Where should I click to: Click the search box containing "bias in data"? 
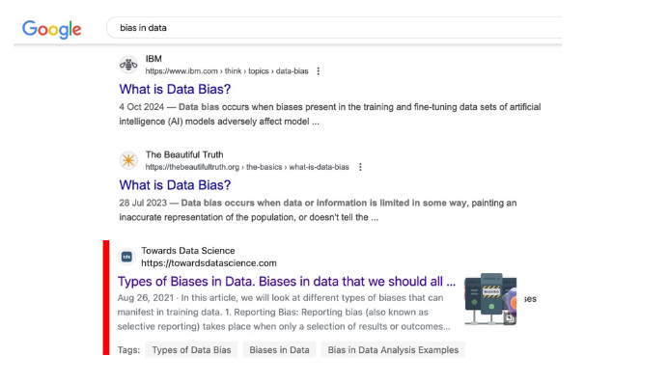click(334, 28)
